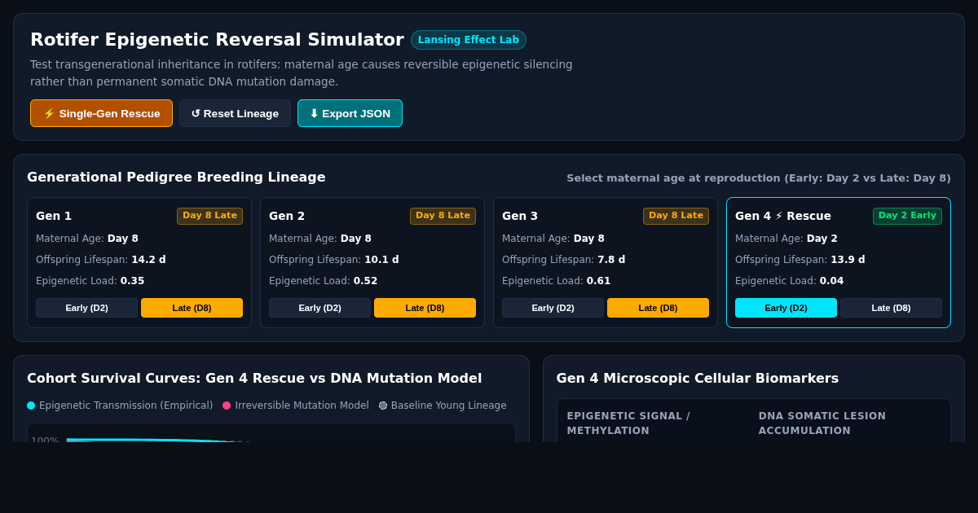Click Gen 4 epigenetic load 0.04
Screen dimensions: 978x513
tap(831, 281)
